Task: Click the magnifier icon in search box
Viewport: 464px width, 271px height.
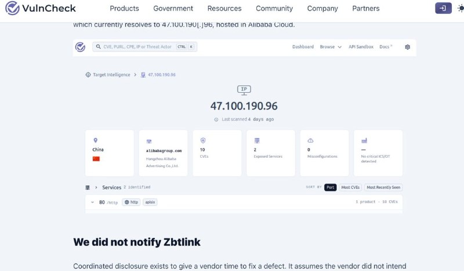Action: [98, 47]
